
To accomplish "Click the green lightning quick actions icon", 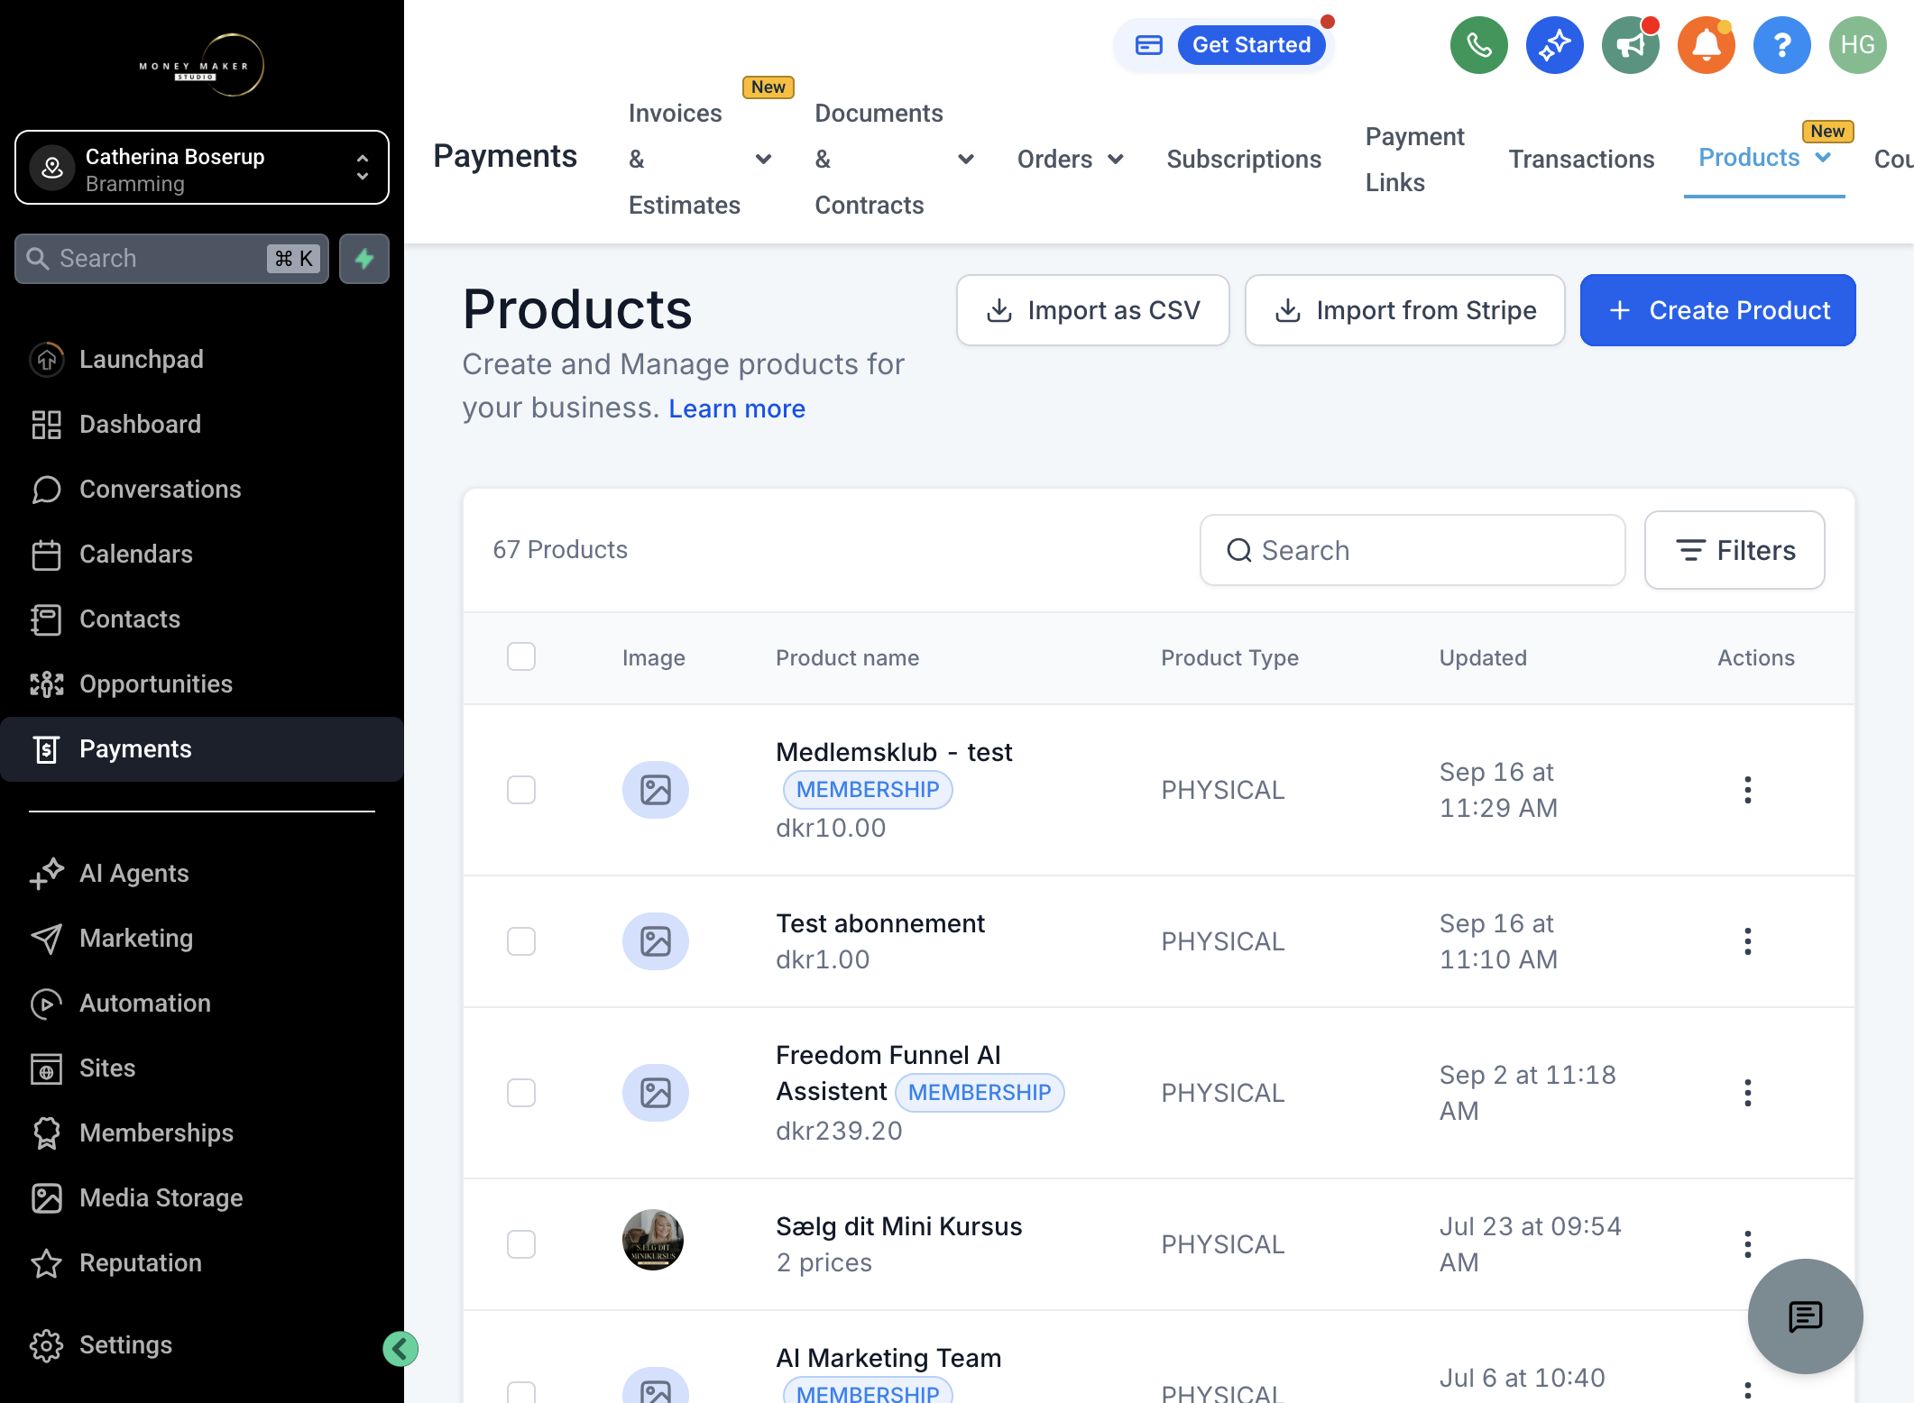I will [364, 259].
